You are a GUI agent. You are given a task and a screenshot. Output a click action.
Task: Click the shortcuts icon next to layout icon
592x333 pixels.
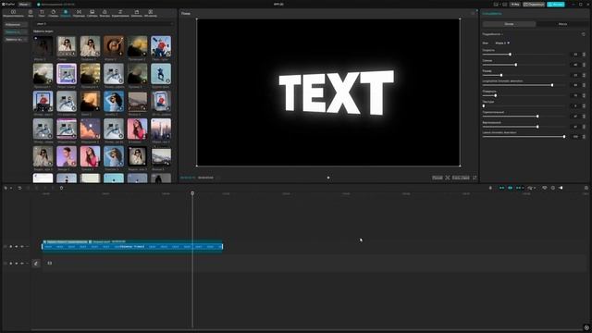pos(504,4)
